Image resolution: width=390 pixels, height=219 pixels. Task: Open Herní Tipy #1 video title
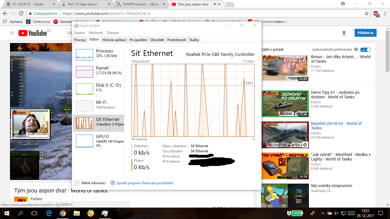tap(335, 95)
